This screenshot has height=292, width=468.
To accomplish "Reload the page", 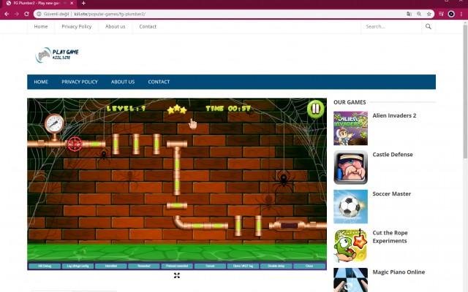I will pyautogui.click(x=26, y=14).
